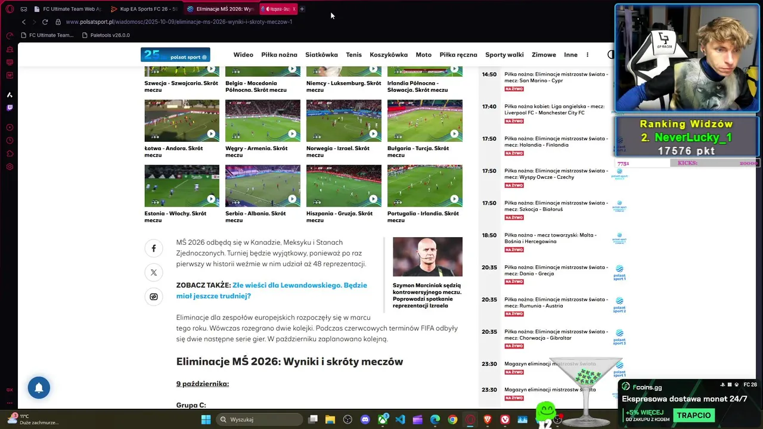Open Google Chrome from the taskbar
The image size is (763, 429).
coord(452,419)
